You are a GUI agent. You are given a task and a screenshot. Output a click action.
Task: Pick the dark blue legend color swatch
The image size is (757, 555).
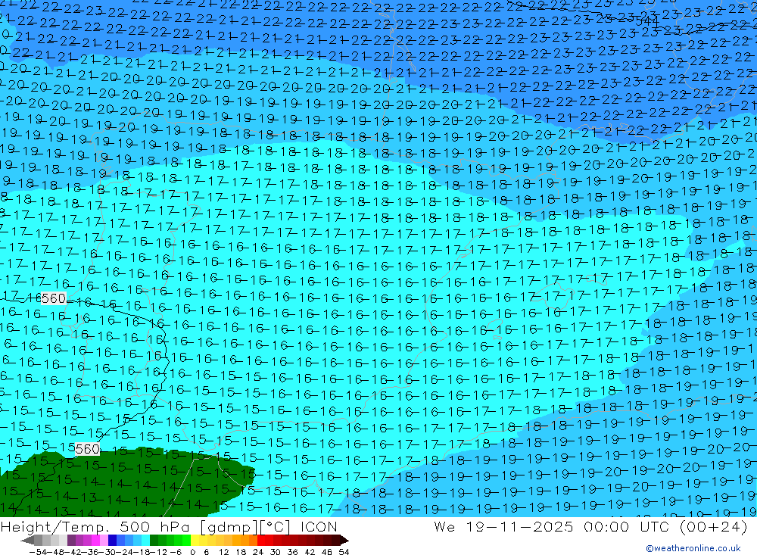112,541
